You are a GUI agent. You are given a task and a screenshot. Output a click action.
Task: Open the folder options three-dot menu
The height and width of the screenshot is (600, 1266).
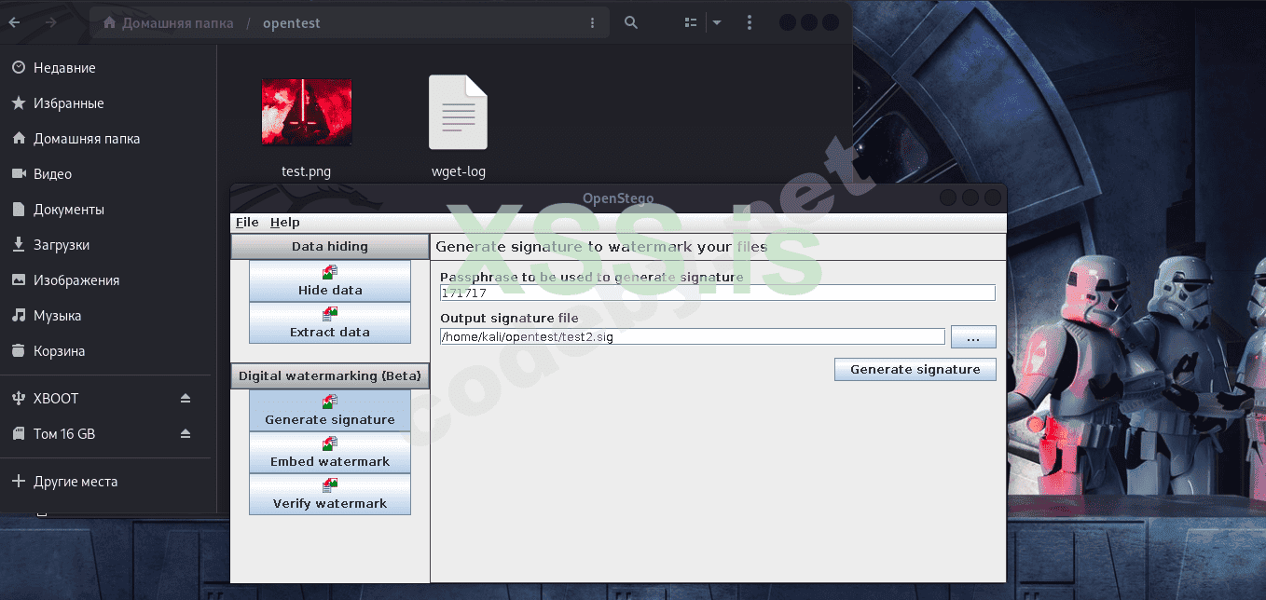(593, 22)
